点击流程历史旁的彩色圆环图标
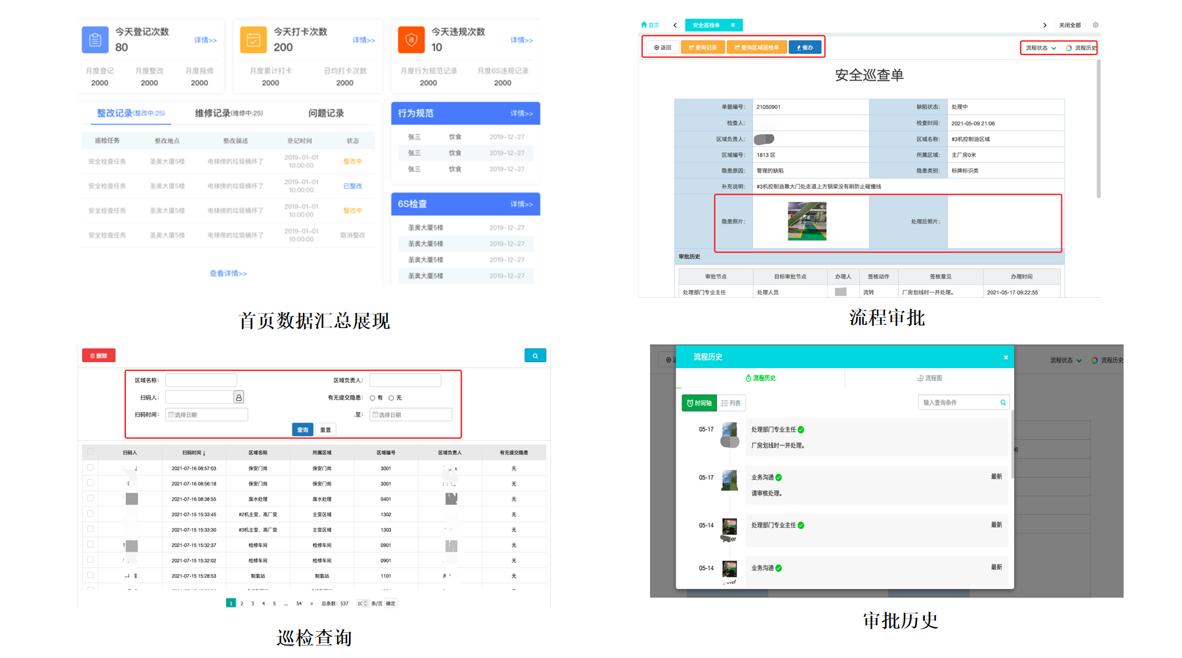The image size is (1182, 658). tap(1067, 47)
